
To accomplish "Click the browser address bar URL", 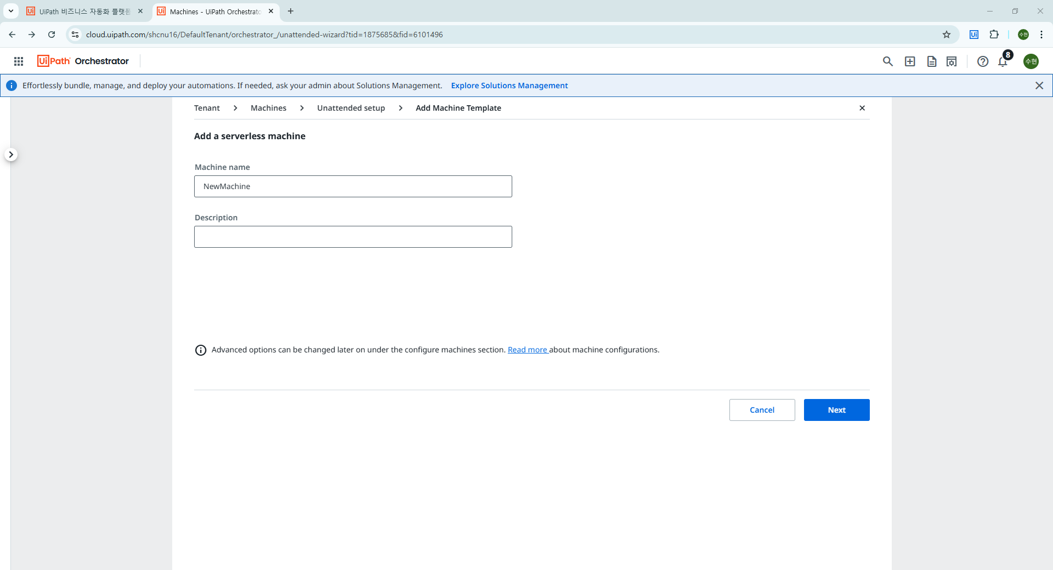I will [264, 35].
